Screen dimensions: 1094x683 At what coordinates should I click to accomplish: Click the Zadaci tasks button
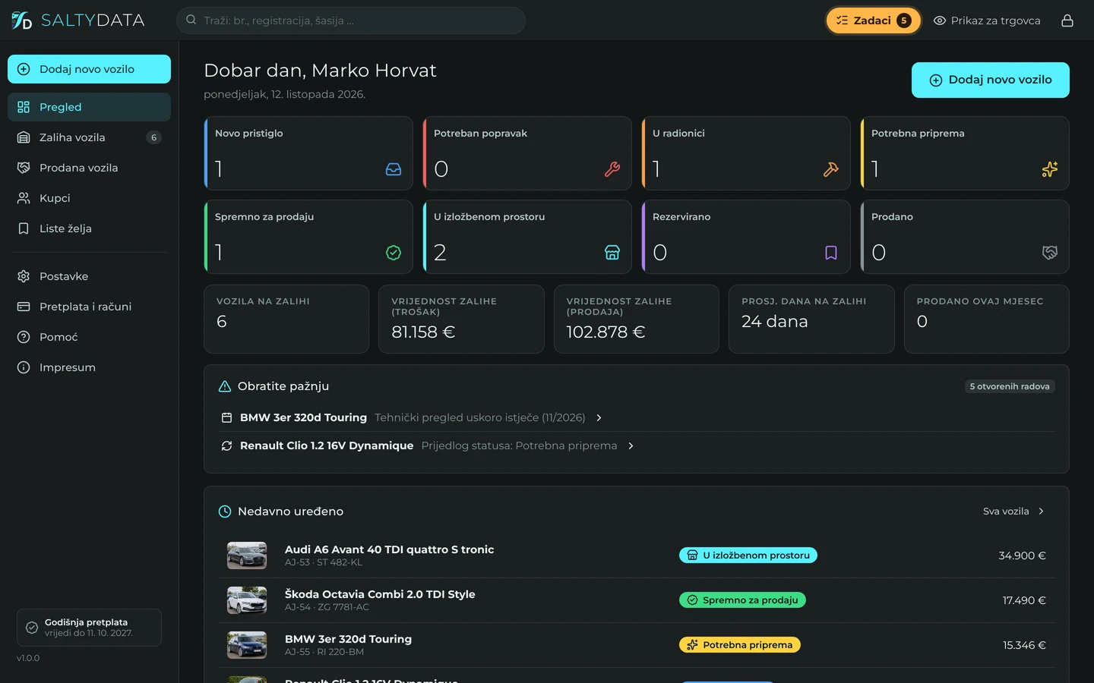[x=874, y=20]
